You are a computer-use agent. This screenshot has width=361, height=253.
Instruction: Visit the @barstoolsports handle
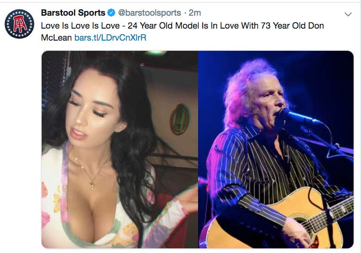(149, 13)
